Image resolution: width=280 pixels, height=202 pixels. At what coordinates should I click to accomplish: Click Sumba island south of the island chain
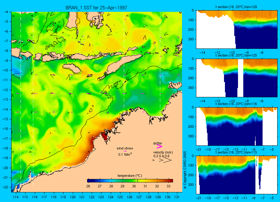coord(72,68)
